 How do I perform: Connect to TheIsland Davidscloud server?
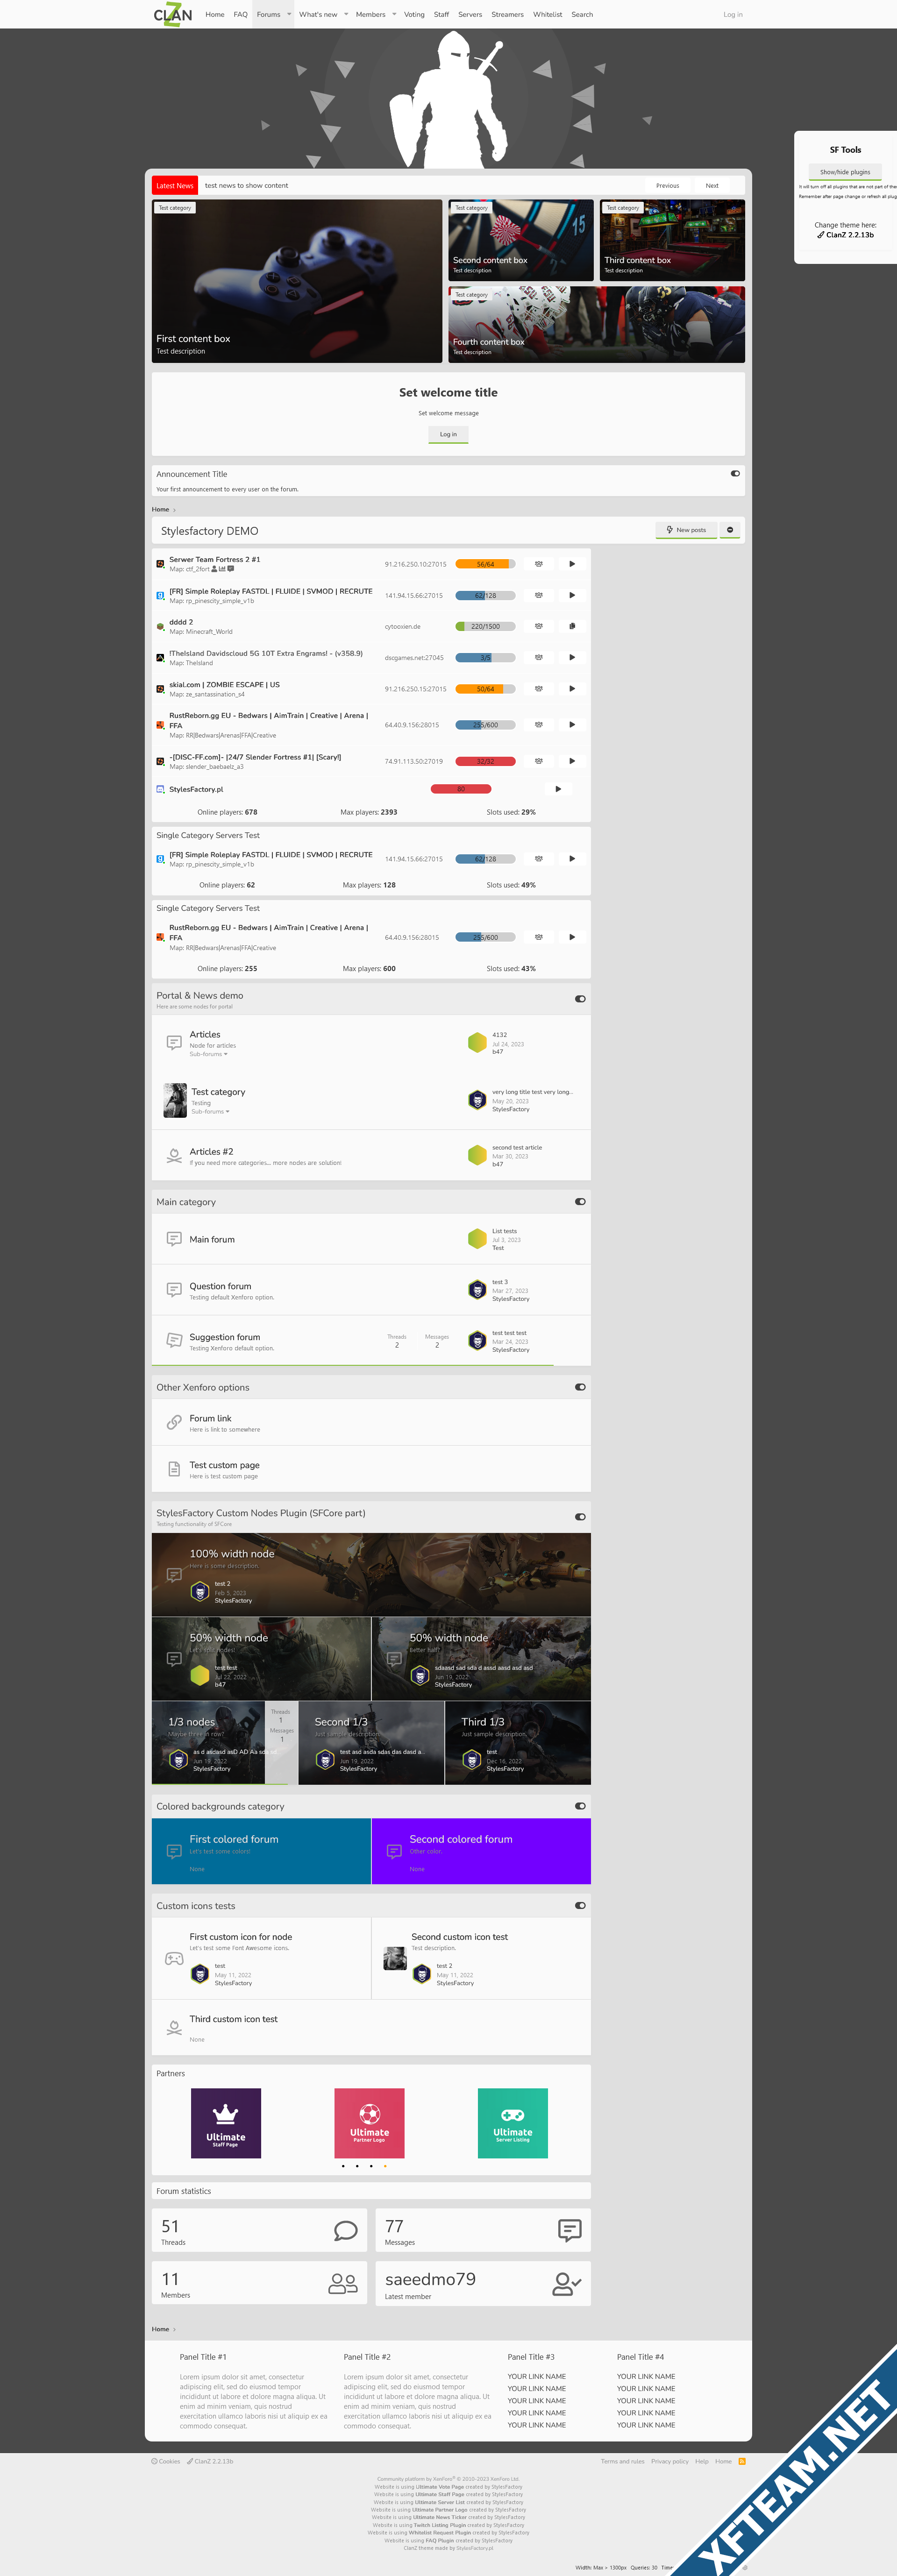pyautogui.click(x=572, y=657)
